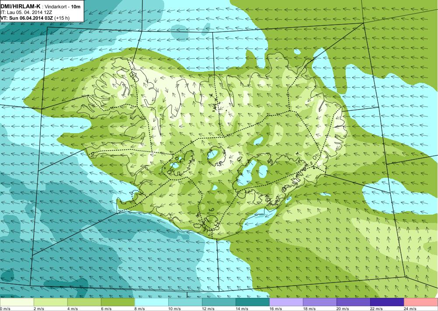Click the olive green 6–8 m/s legend swatch
The width and height of the screenshot is (438, 311).
click(118, 302)
